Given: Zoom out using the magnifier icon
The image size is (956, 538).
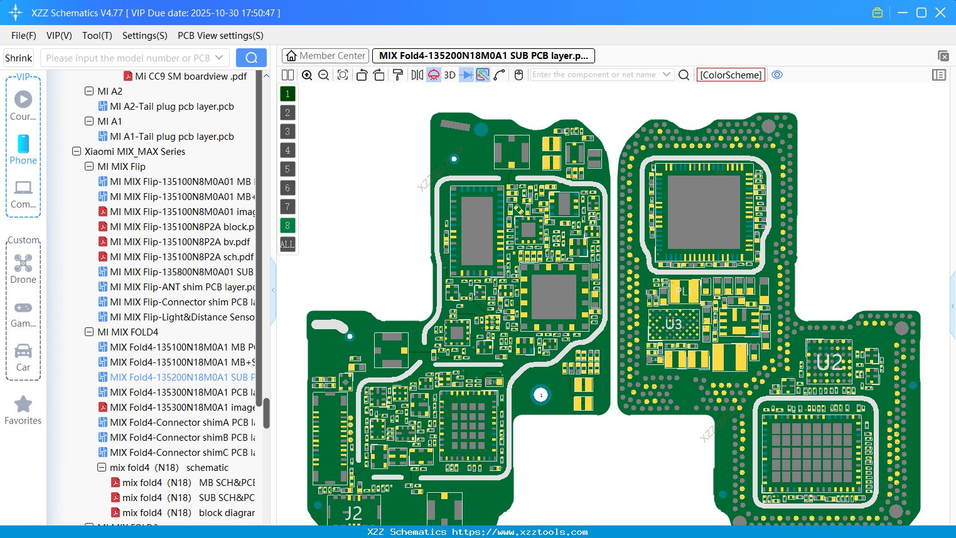Looking at the screenshot, I should 323,75.
